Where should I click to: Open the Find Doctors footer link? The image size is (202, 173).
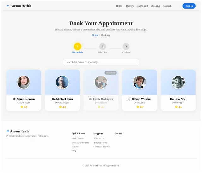[x=78, y=139]
